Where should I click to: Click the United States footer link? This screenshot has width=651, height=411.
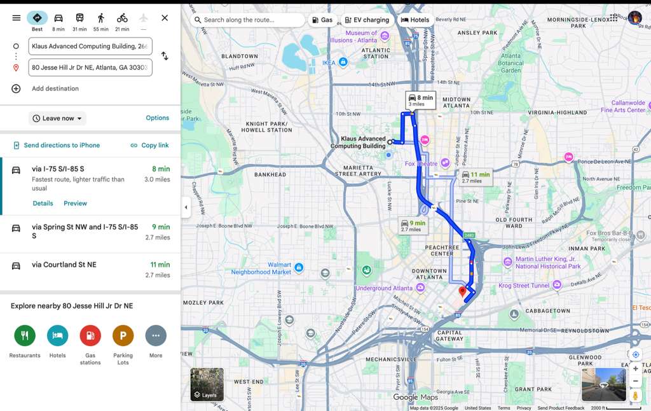point(477,408)
